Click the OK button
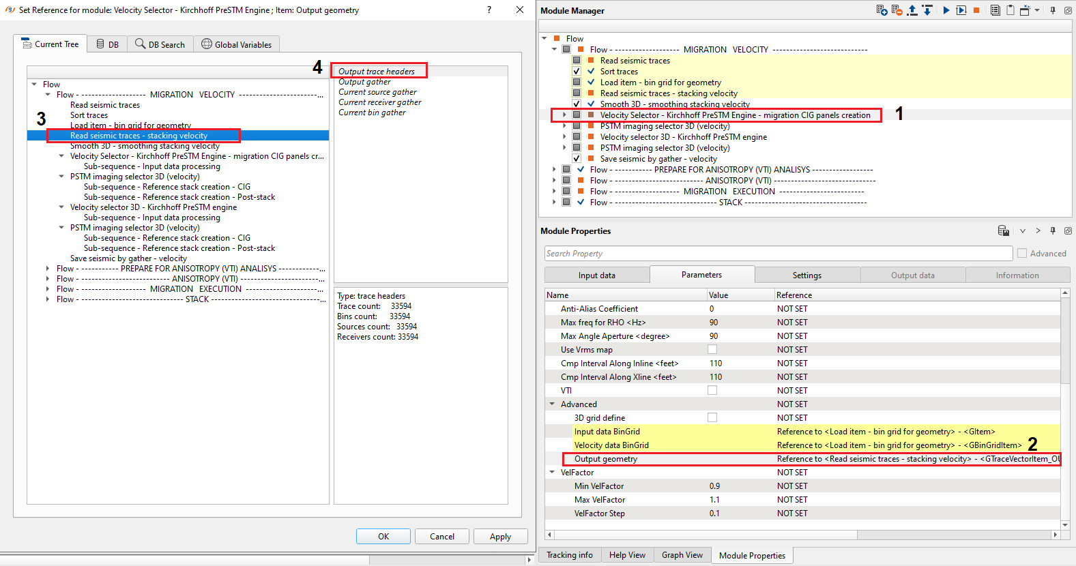The image size is (1076, 566). coord(383,536)
